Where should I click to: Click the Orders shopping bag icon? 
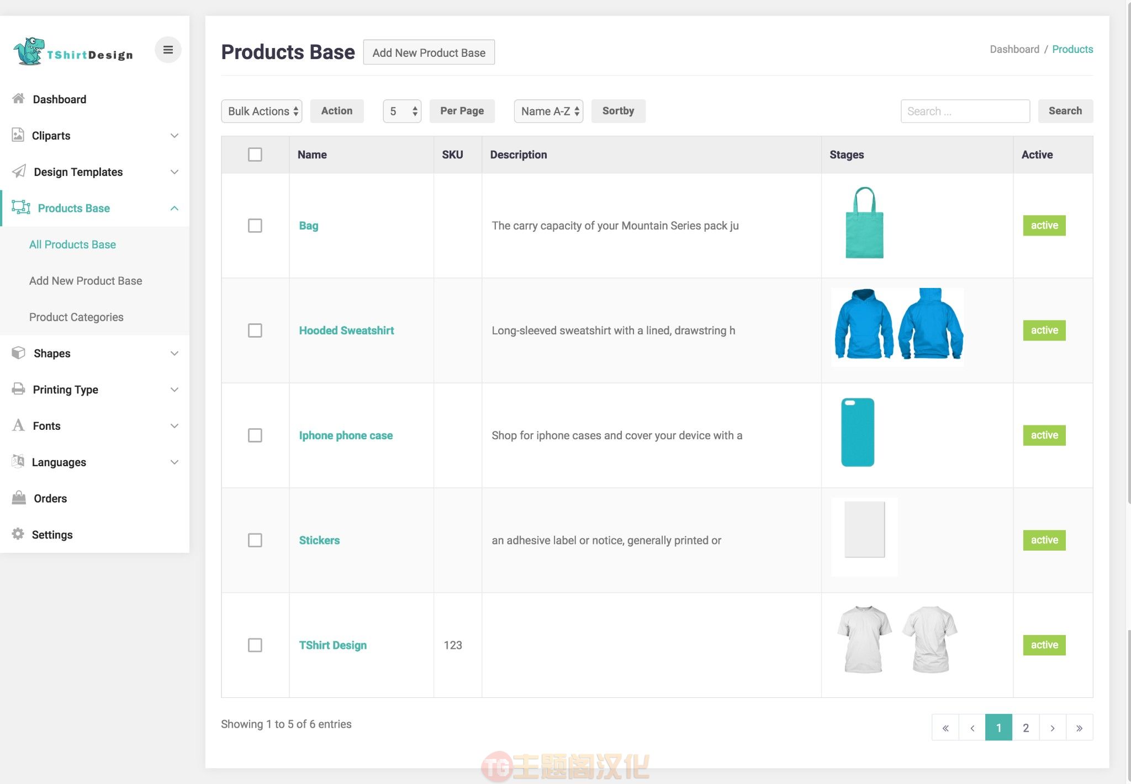tap(19, 498)
